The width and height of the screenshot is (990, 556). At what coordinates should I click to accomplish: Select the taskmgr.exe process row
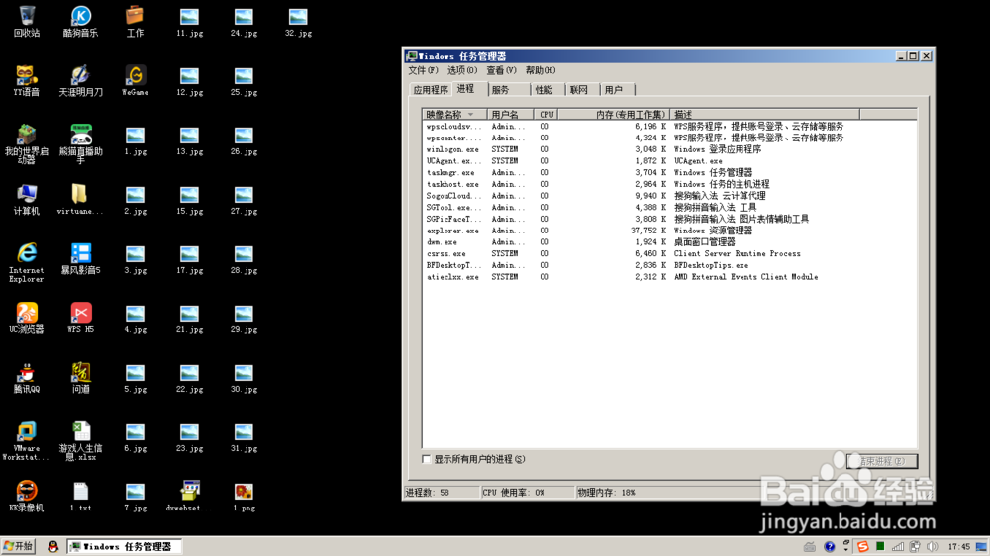point(669,172)
